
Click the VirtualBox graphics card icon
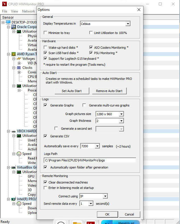[13, 167]
